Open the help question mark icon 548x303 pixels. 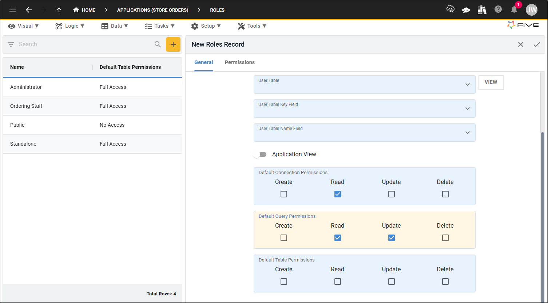pos(498,9)
